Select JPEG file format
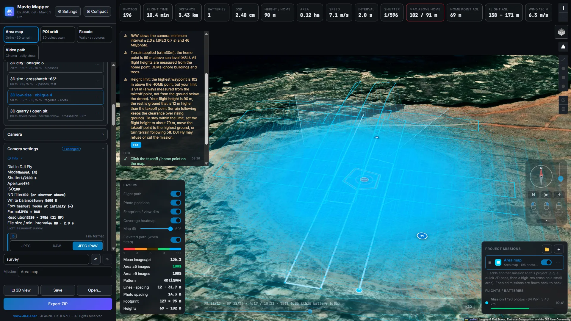 tap(26, 246)
